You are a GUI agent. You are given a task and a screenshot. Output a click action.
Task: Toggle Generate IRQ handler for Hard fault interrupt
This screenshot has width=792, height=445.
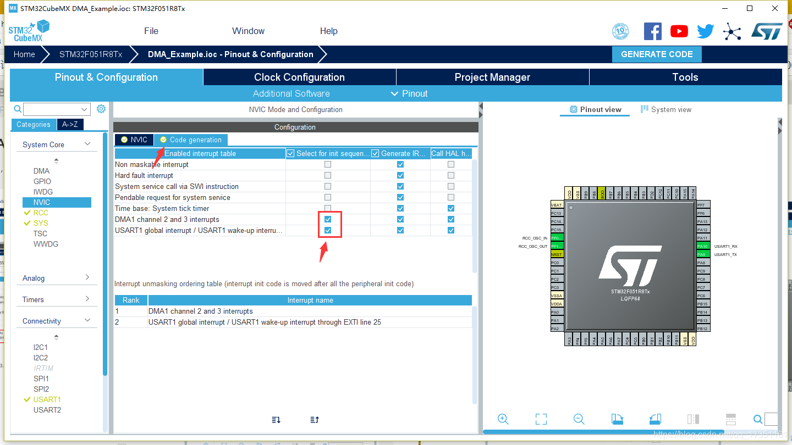click(x=400, y=175)
